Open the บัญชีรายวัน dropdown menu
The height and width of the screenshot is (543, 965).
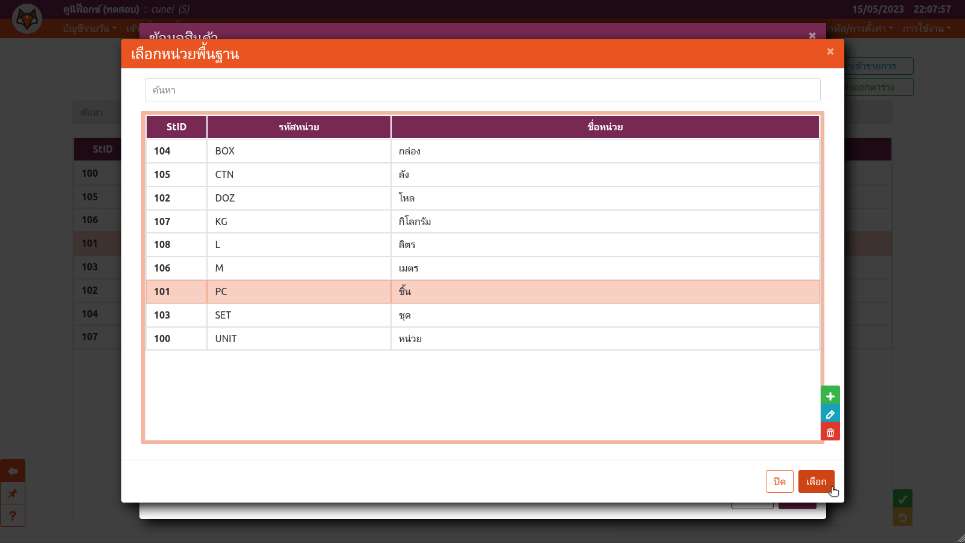[89, 28]
